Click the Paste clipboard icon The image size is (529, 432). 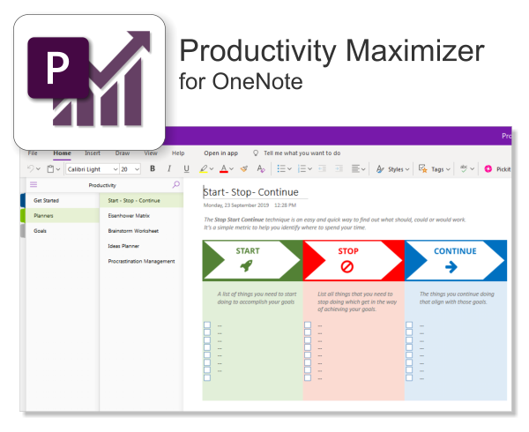pos(50,169)
